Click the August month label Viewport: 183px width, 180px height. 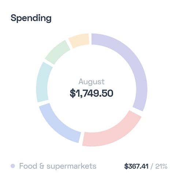tap(91, 82)
